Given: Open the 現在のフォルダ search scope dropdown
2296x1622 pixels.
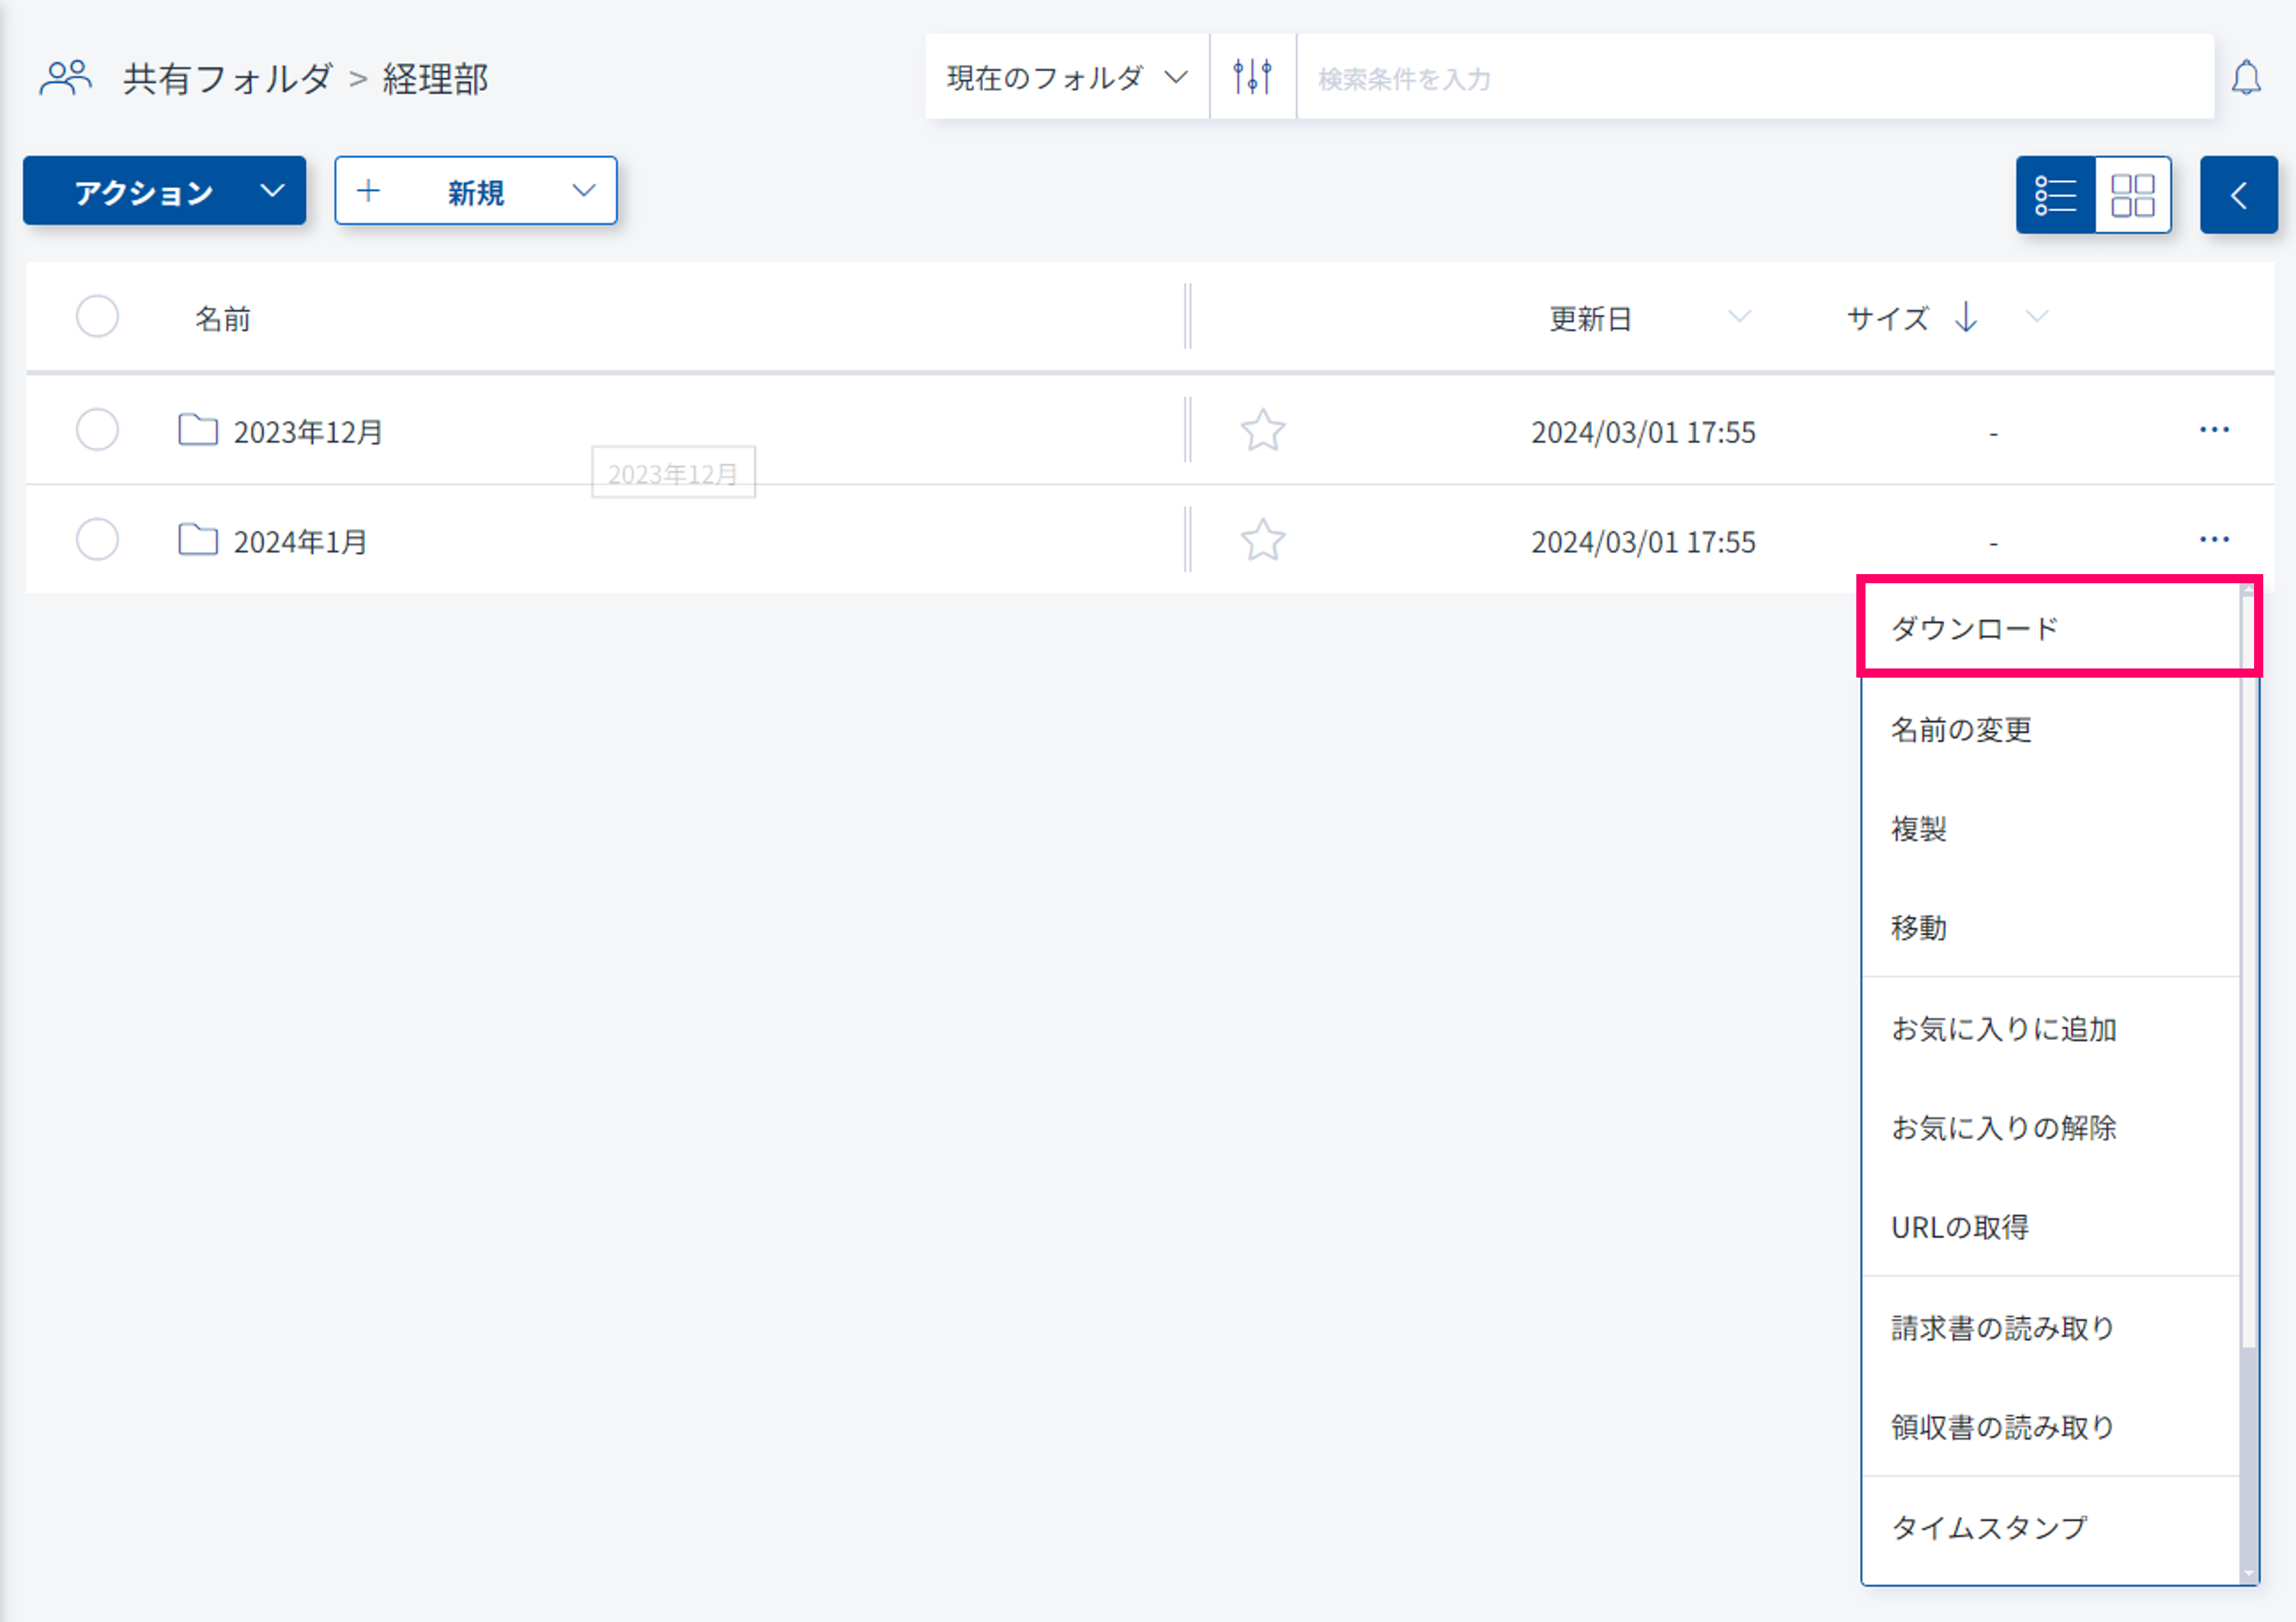Looking at the screenshot, I should tap(1066, 77).
